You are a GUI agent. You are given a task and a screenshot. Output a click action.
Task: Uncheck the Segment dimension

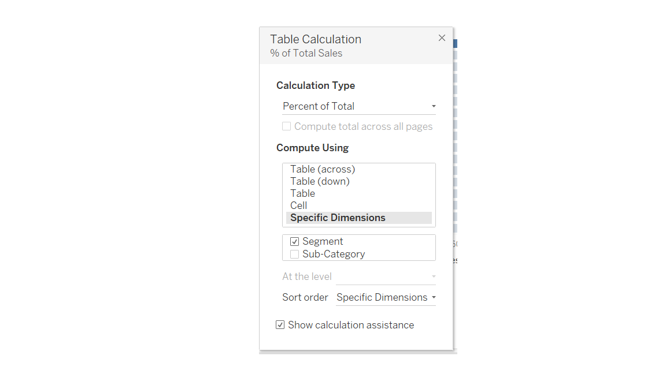294,241
